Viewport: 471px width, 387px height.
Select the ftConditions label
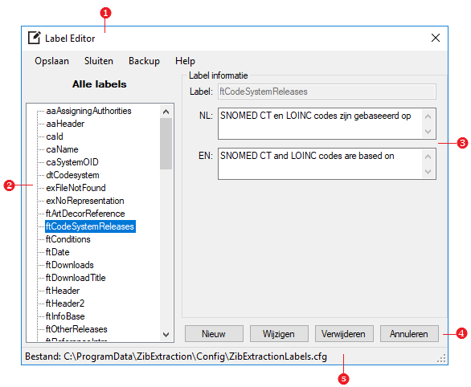coord(68,239)
